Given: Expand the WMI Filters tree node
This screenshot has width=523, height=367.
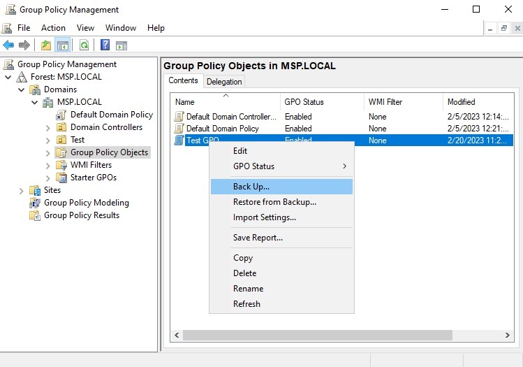Looking at the screenshot, I should (x=47, y=166).
